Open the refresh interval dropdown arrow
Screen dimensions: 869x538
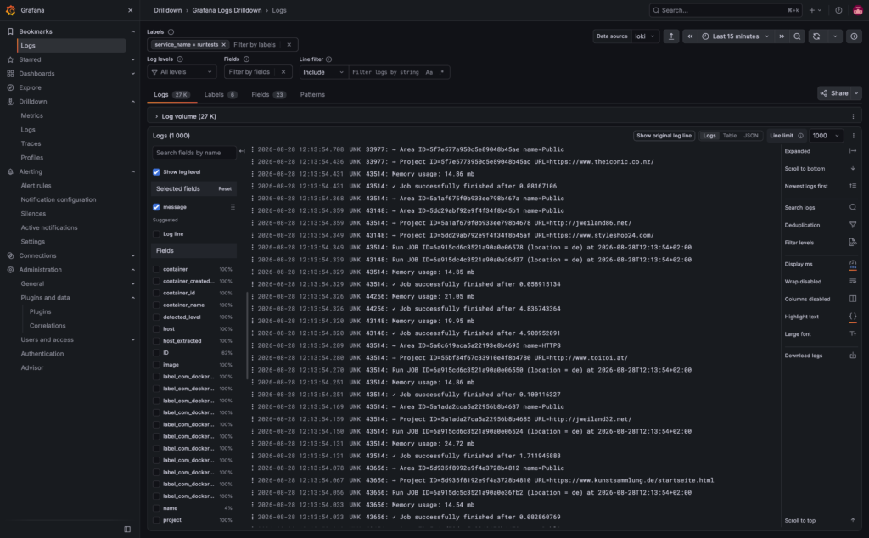(835, 36)
